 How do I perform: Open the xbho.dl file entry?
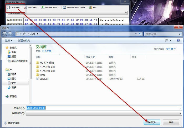pyautogui.click(x=43, y=79)
